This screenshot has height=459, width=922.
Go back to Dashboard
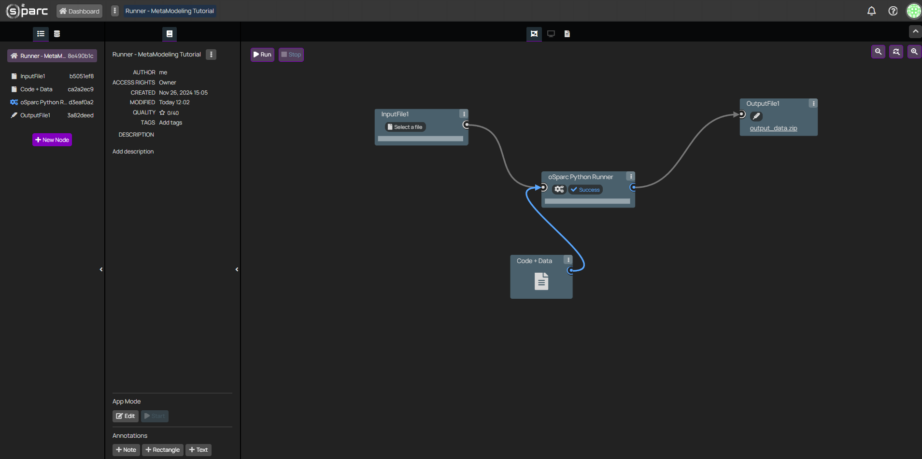click(x=79, y=11)
